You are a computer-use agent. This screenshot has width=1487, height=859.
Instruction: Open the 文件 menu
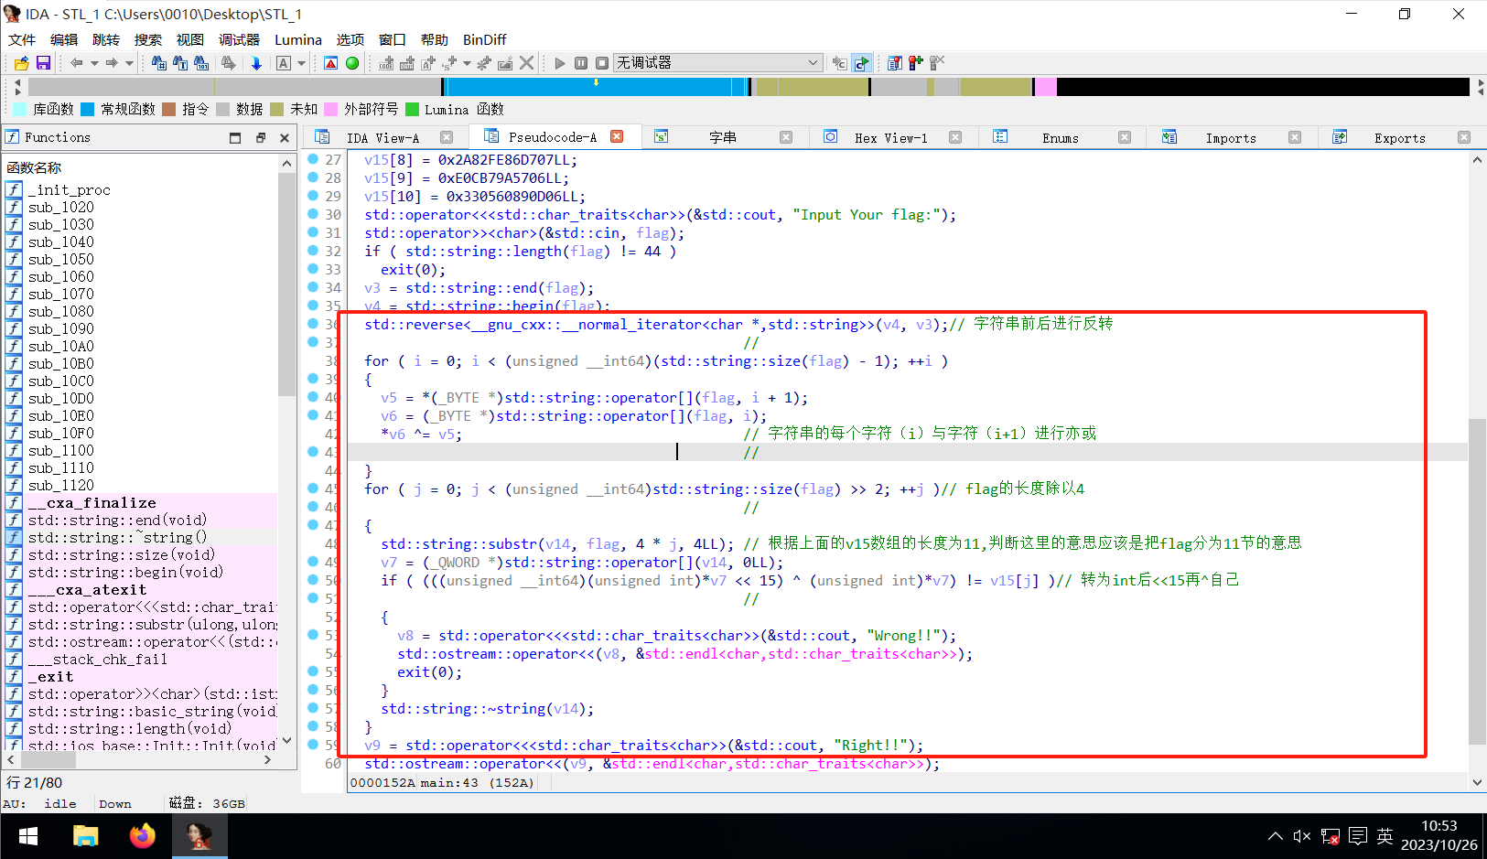click(22, 40)
